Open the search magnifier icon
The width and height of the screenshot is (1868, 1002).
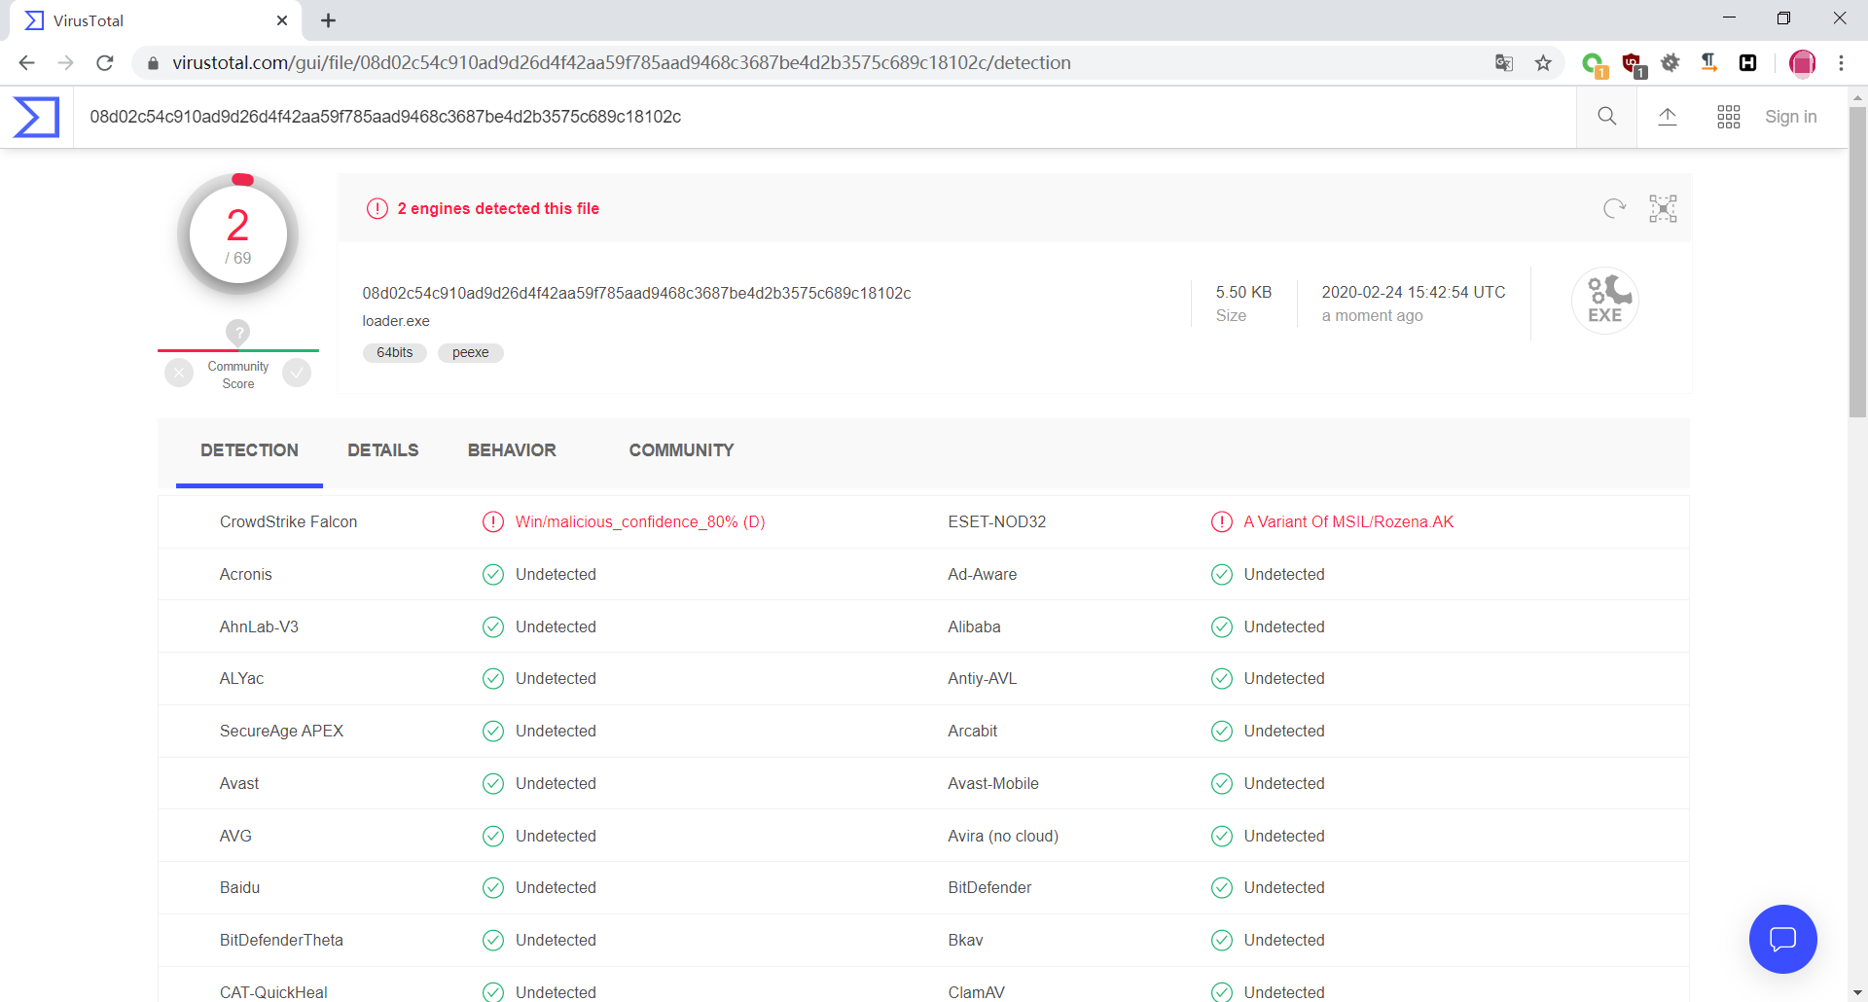[x=1606, y=117]
